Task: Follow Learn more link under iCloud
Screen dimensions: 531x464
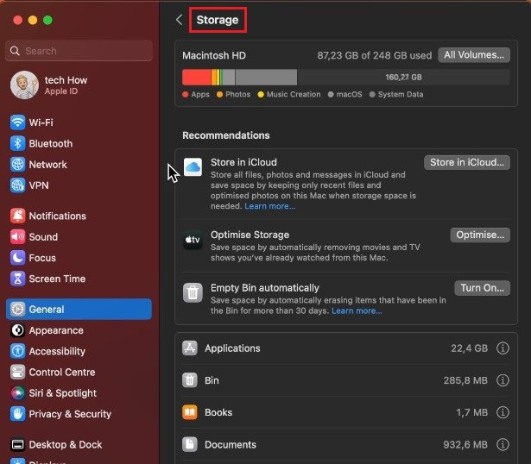Action: click(x=269, y=206)
